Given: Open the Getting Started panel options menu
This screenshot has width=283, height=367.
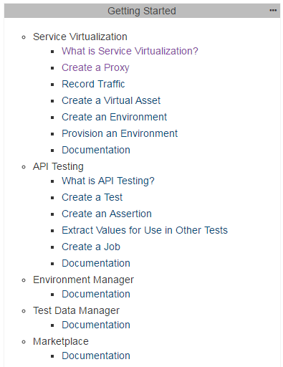Looking at the screenshot, I should point(273,11).
